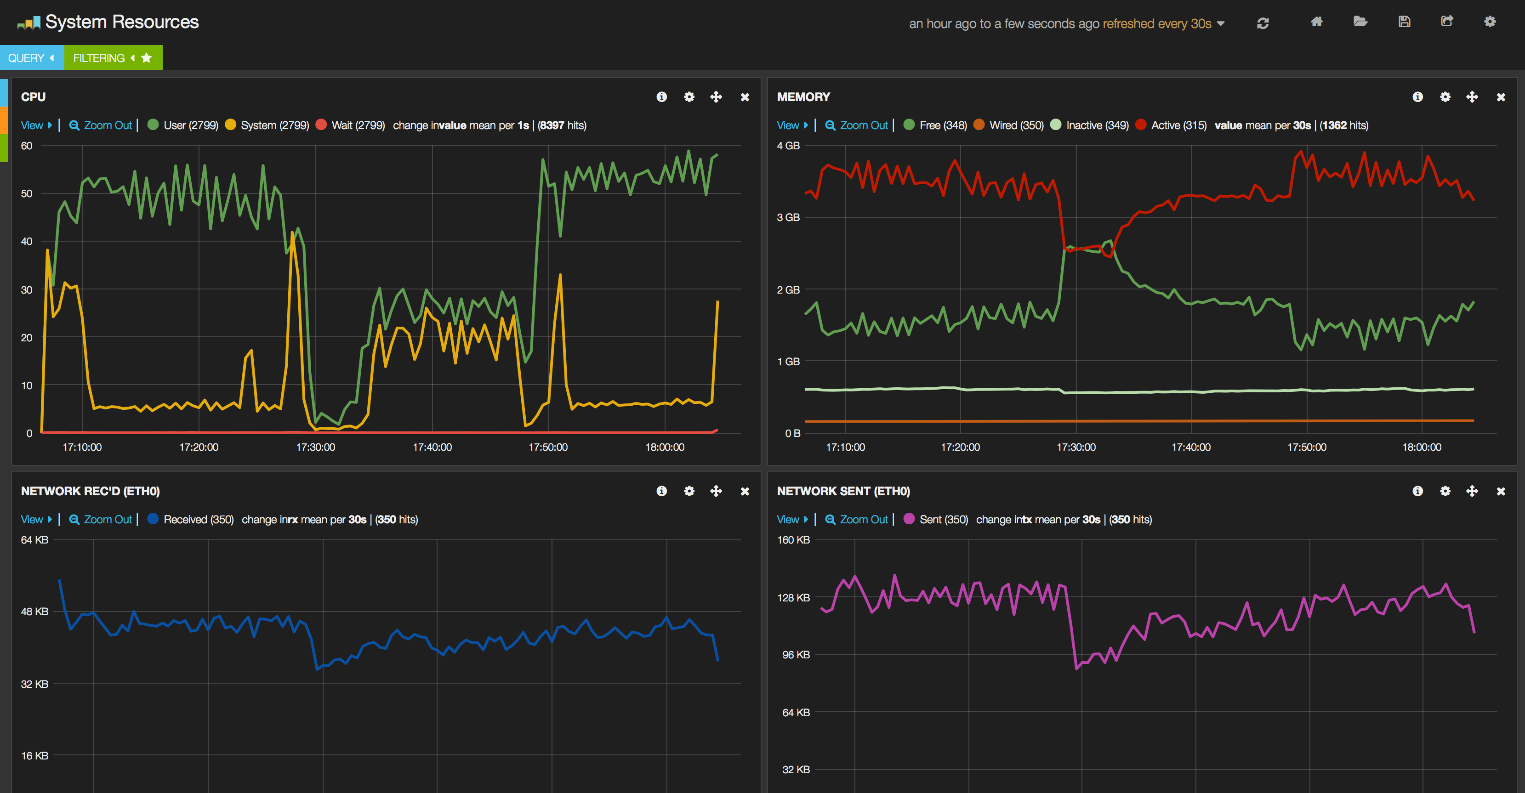
Task: Click the share dashboard icon
Action: (x=1446, y=22)
